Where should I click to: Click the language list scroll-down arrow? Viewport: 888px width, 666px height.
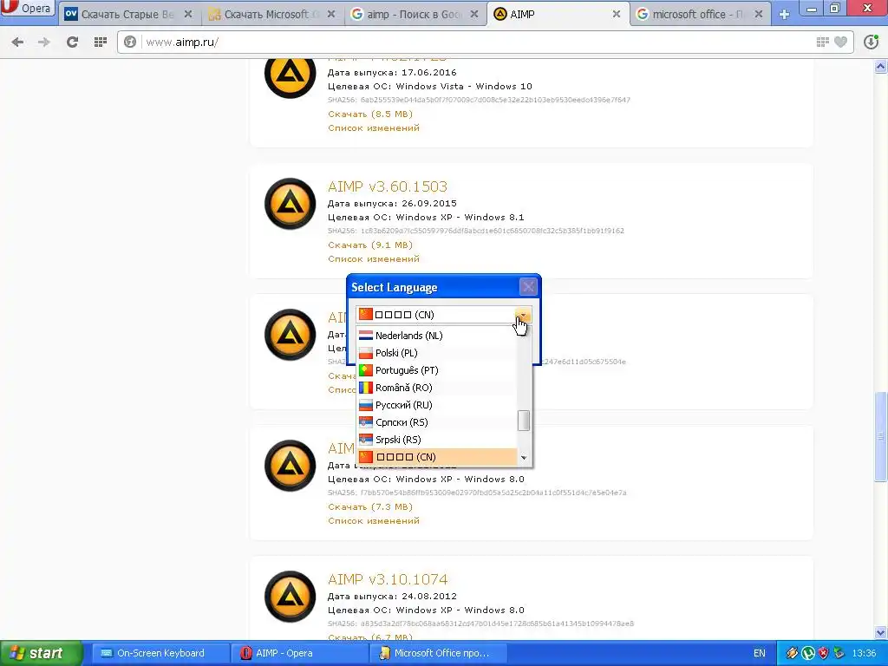[524, 458]
